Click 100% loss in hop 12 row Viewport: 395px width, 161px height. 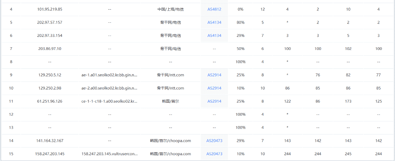241,115
